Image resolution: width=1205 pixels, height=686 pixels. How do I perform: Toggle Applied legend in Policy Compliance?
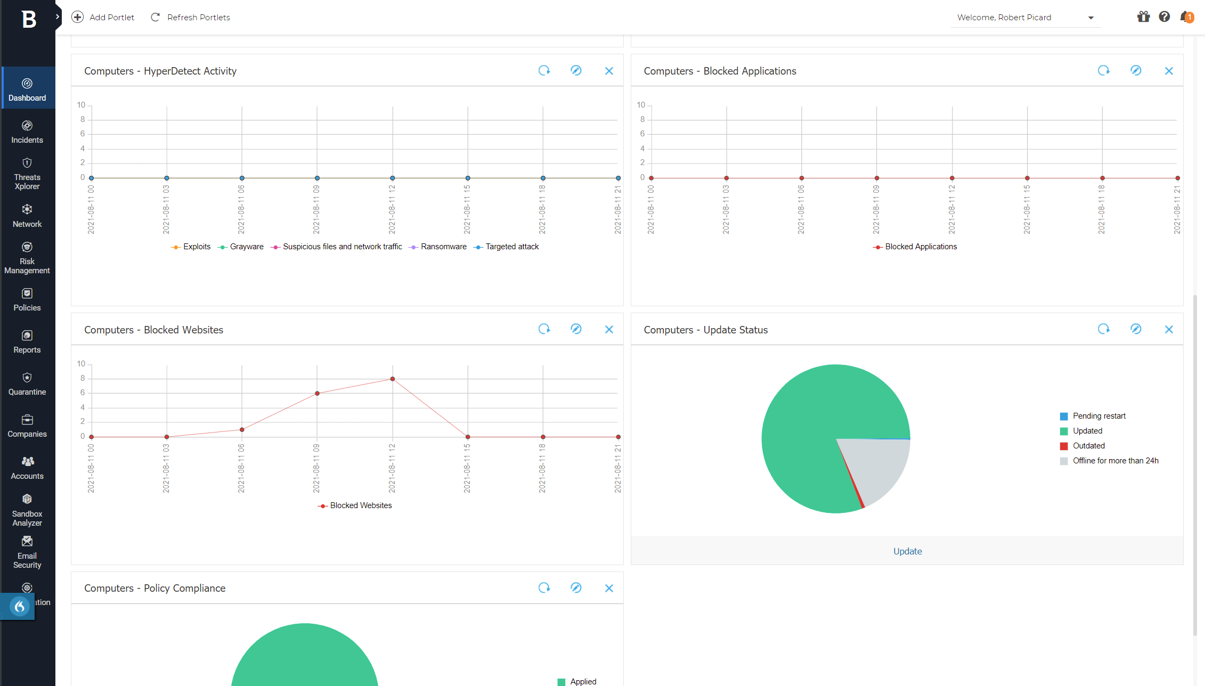pos(577,682)
